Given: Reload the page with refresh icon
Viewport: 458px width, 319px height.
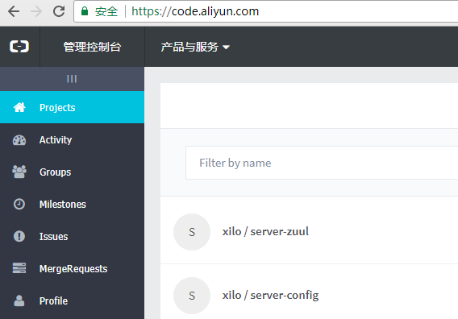Looking at the screenshot, I should pyautogui.click(x=59, y=11).
